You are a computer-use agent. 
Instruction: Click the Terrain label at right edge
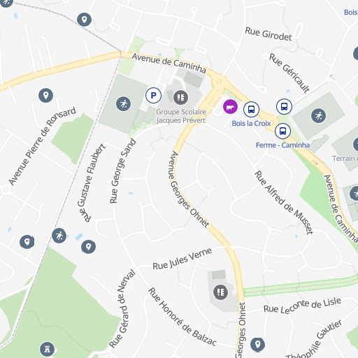click(345, 159)
